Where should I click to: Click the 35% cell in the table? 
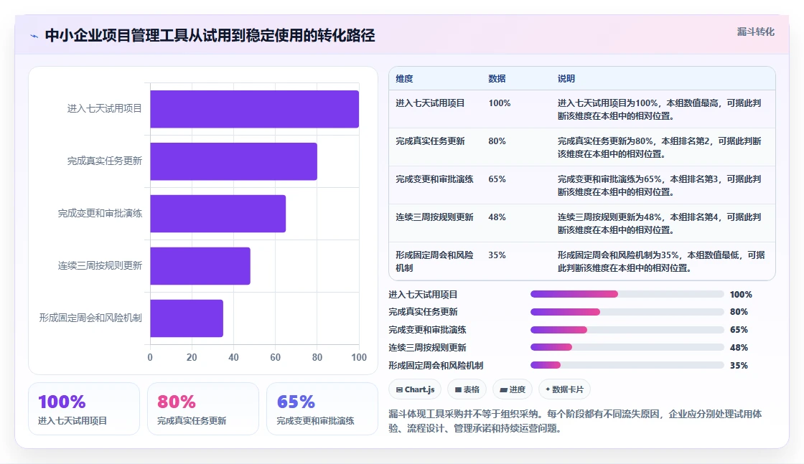[497, 255]
